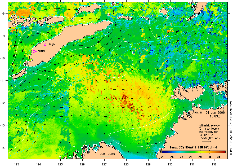233x167 pixels.
Task: Click the black Darwin city dot
Action: [189, 113]
